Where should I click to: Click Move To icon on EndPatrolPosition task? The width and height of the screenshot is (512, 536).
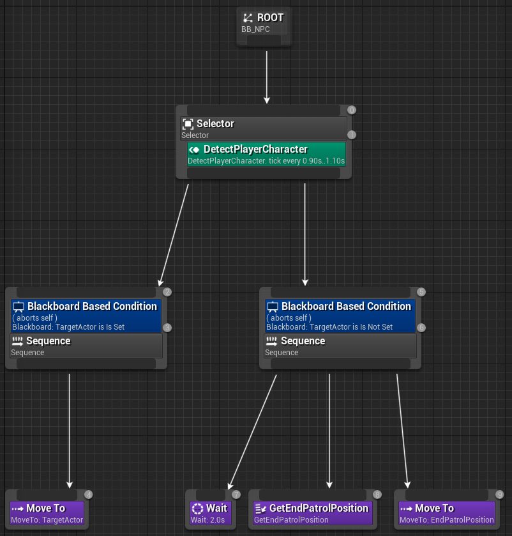406,509
